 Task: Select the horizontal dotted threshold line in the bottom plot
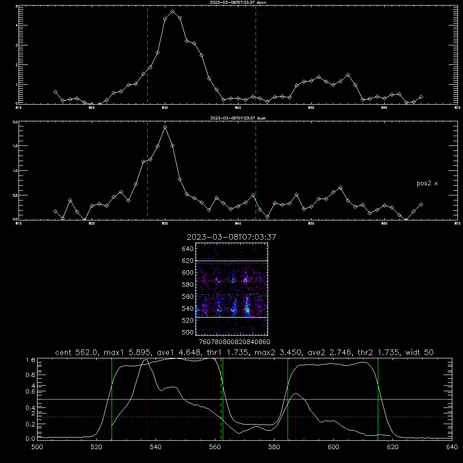coord(244,417)
